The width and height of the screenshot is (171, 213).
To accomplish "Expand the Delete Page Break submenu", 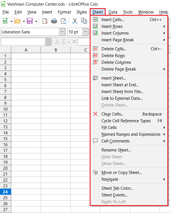I will [129, 69].
